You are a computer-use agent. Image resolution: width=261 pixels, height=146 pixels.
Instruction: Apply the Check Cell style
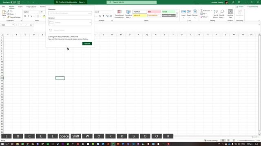(x=168, y=15)
